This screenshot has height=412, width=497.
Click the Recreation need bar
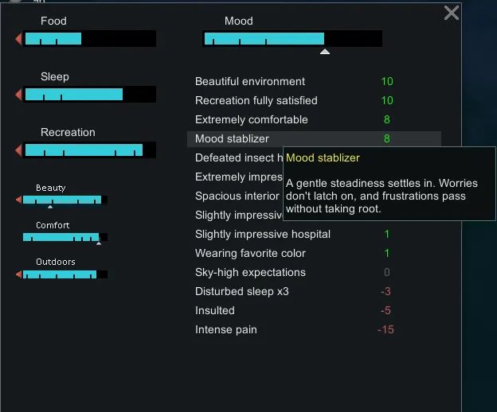click(x=89, y=150)
